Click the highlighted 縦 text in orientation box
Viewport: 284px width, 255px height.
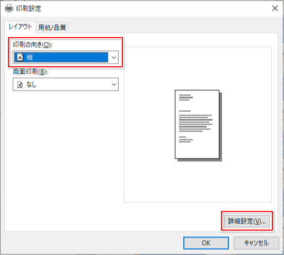tap(30, 57)
